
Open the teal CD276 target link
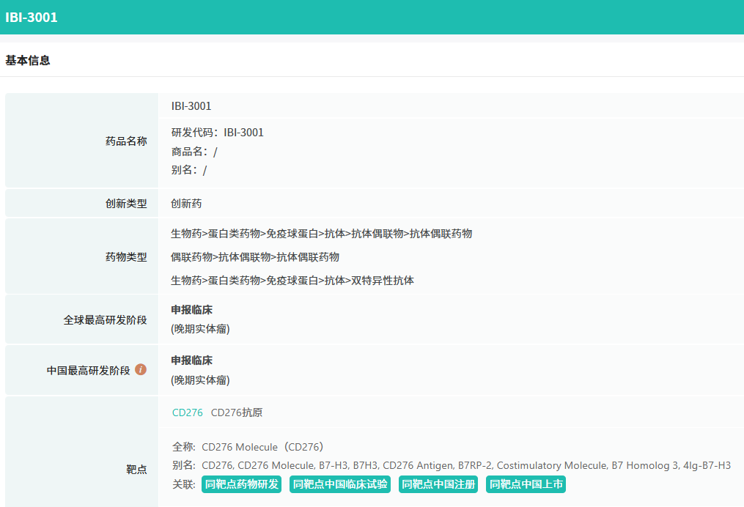[x=187, y=412]
